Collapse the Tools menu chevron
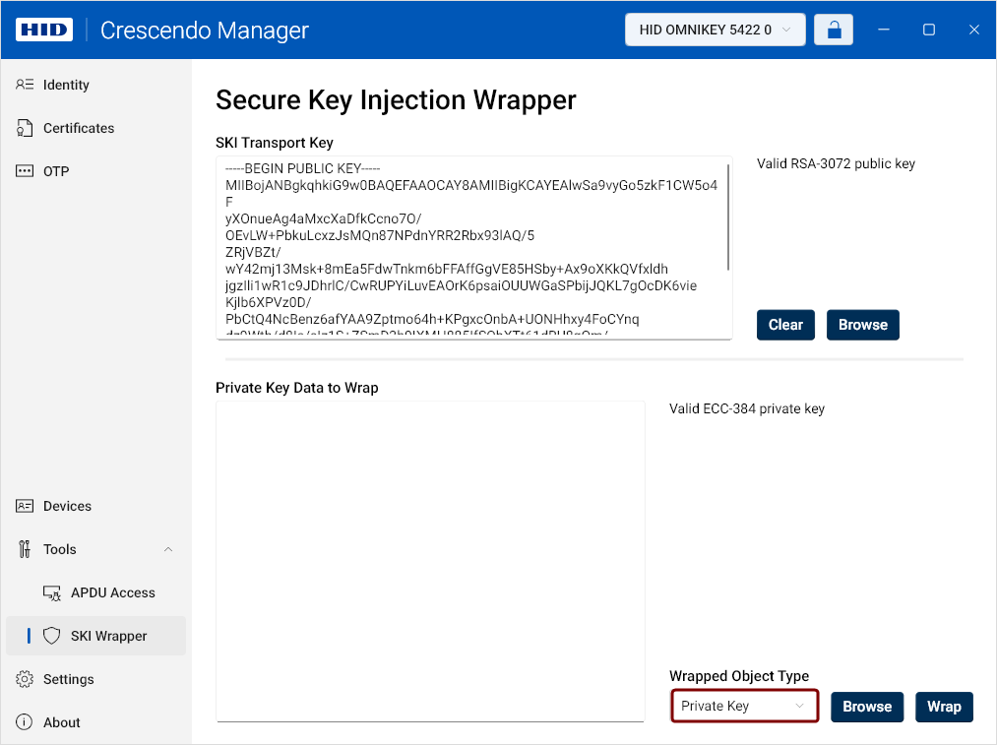Viewport: 997px width, 745px height. 168,549
